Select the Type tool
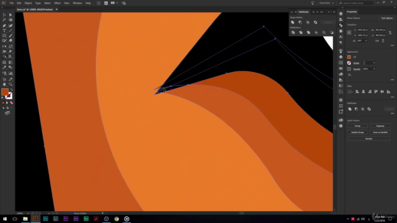Viewport: 397px width, 223px height. pyautogui.click(x=4, y=30)
